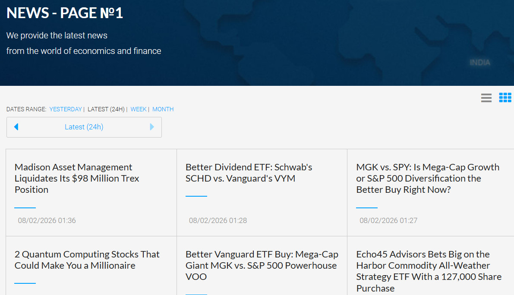The height and width of the screenshot is (295, 514).
Task: Open MGK vs. VOO Vanguard ETF article
Action: click(x=262, y=265)
